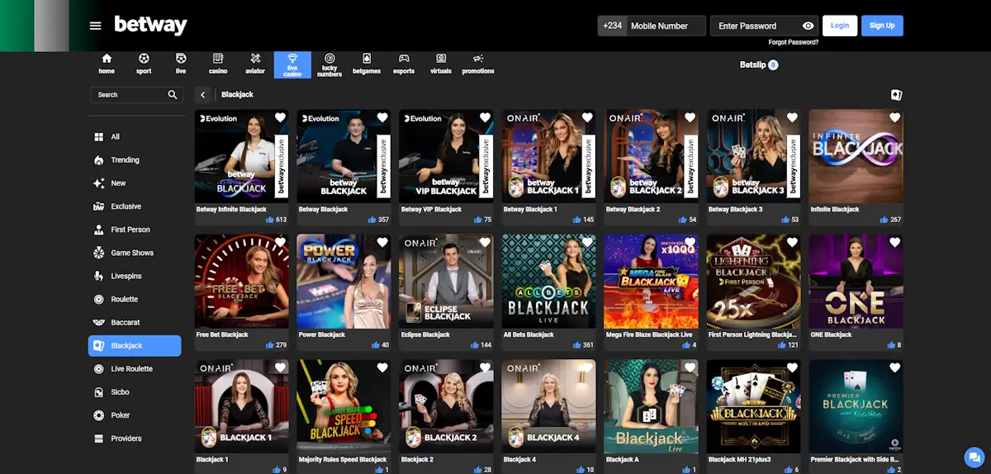This screenshot has height=474, width=991.
Task: Open the Betslip panel
Action: click(759, 64)
